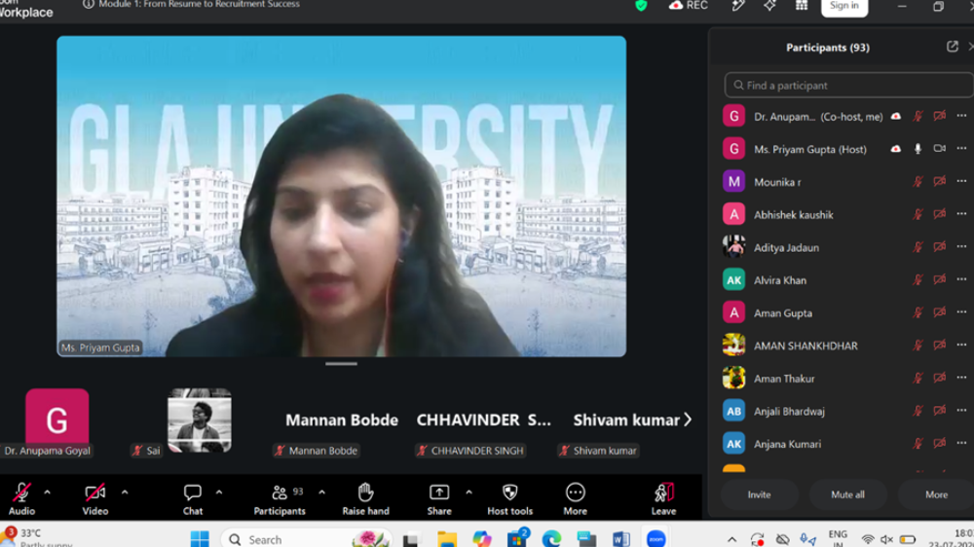The width and height of the screenshot is (974, 547).
Task: Click the Invite button
Action: pos(759,494)
